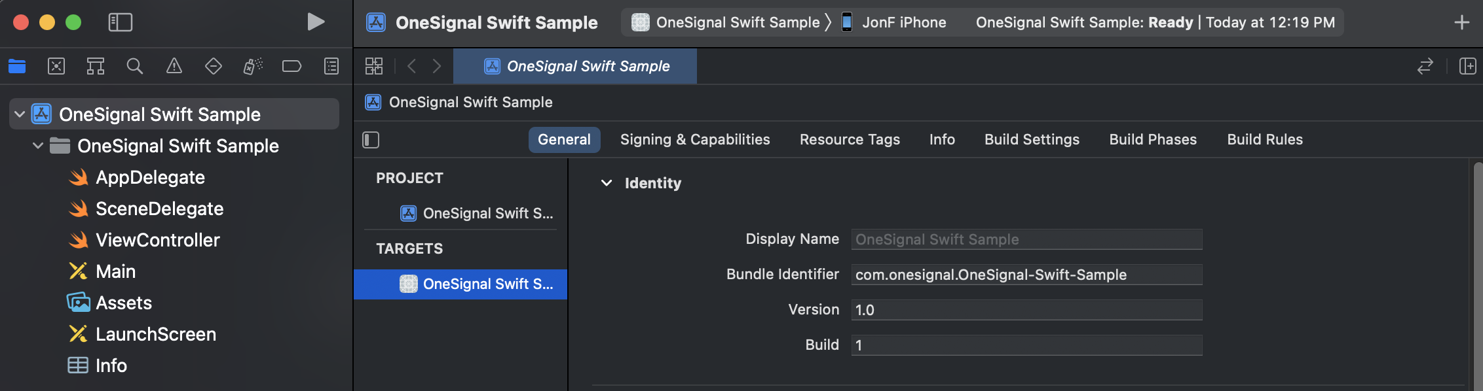1483x391 pixels.
Task: Collapse the OneSignal Swift Sample folder group
Action: tap(38, 146)
